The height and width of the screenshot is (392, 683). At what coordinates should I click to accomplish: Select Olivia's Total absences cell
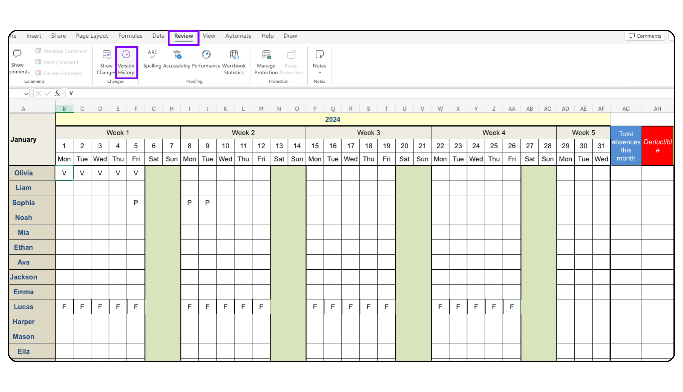(626, 173)
